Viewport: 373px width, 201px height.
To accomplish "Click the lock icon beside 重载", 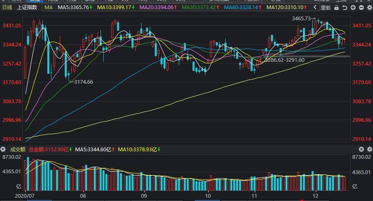I will [336, 7].
